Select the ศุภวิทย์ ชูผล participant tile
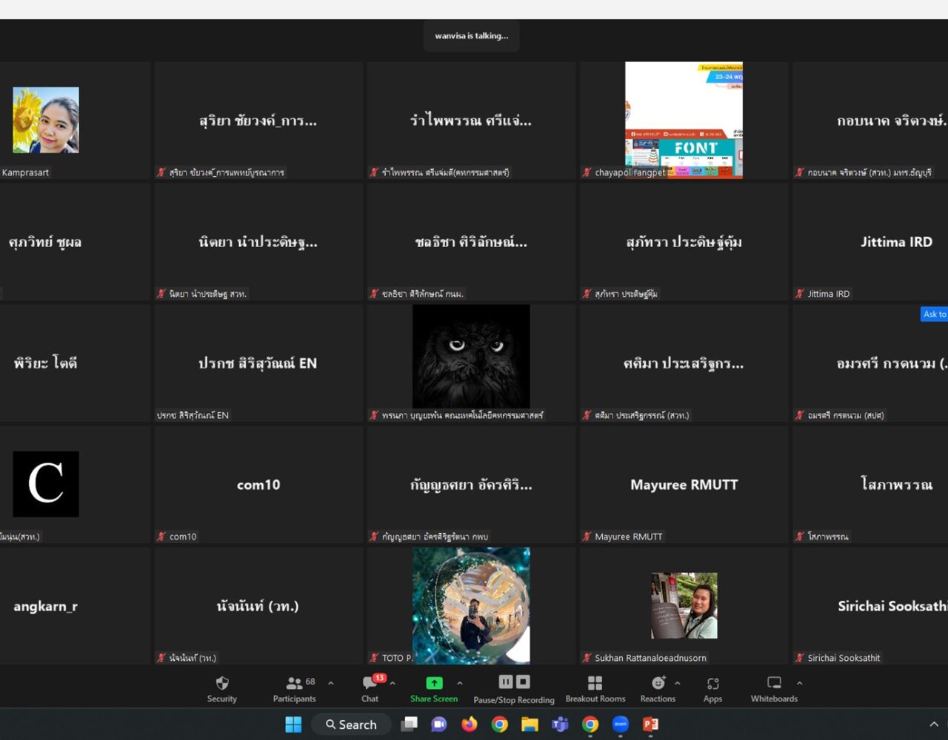The width and height of the screenshot is (948, 740). (75, 242)
